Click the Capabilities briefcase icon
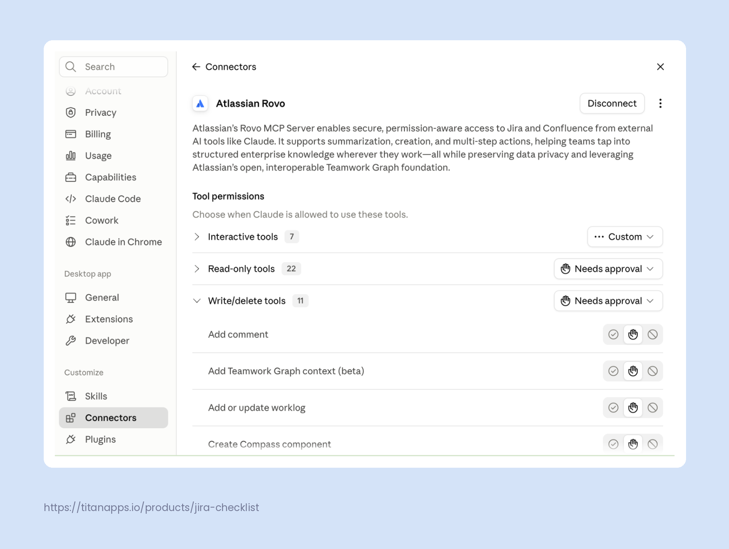This screenshot has width=729, height=549. [x=71, y=177]
